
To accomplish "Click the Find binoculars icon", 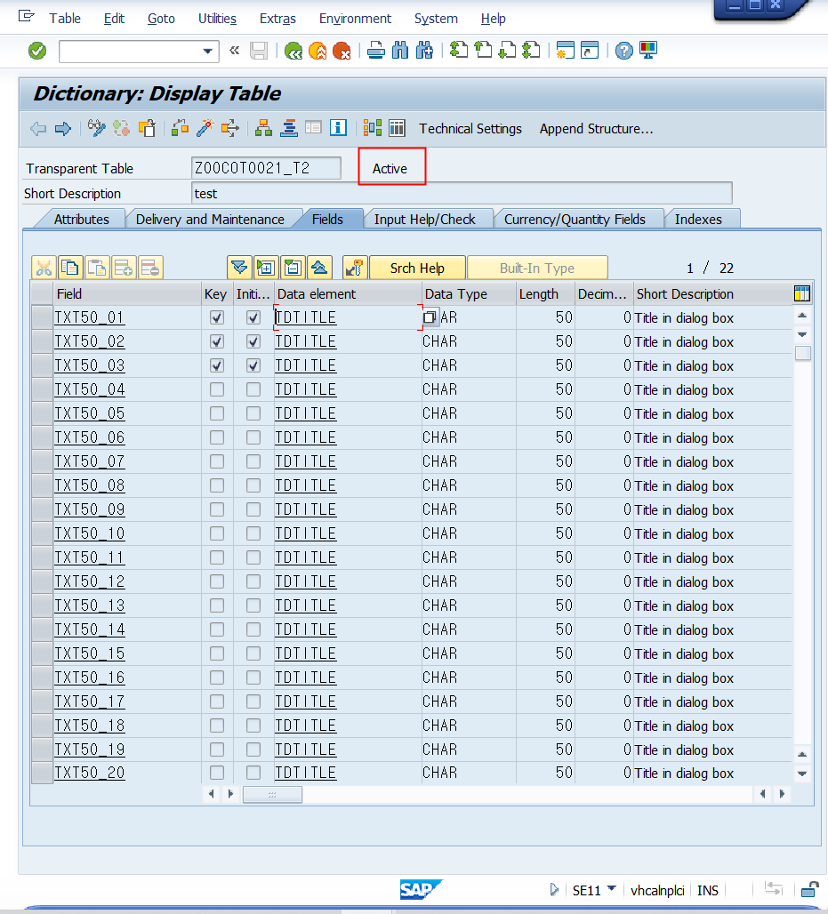I will (x=400, y=51).
